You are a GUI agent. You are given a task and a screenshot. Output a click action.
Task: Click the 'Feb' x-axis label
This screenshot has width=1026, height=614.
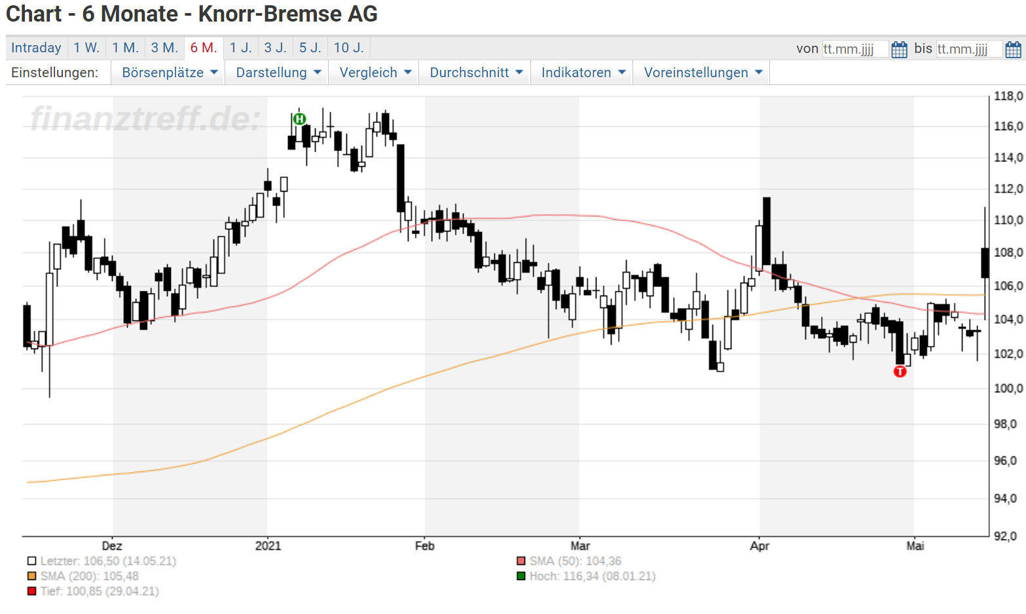coord(425,546)
